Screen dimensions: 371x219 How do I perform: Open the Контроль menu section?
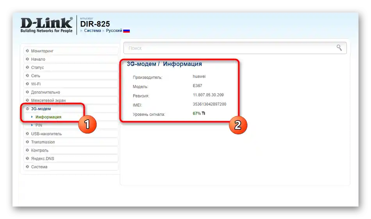(71, 150)
